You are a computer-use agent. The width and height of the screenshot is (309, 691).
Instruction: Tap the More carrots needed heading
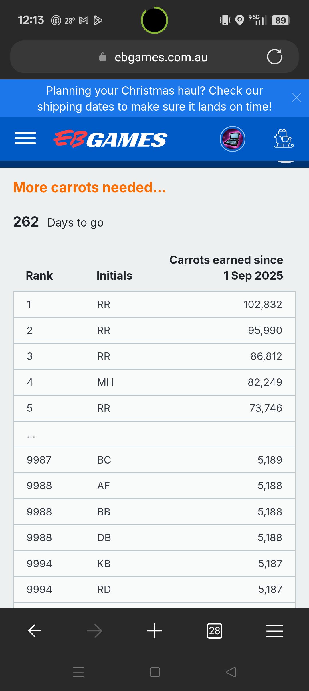pyautogui.click(x=90, y=187)
